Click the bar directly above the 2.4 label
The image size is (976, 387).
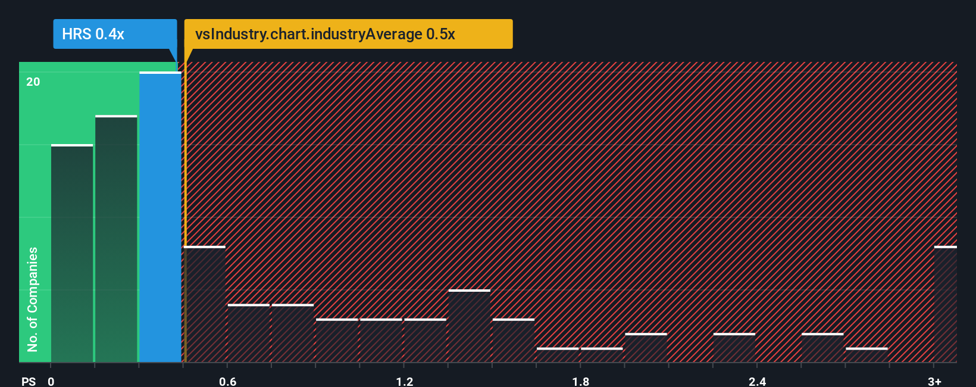tap(734, 348)
